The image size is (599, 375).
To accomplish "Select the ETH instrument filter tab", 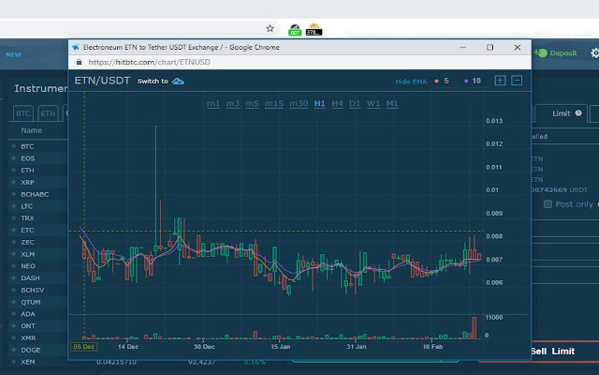I will click(x=48, y=113).
